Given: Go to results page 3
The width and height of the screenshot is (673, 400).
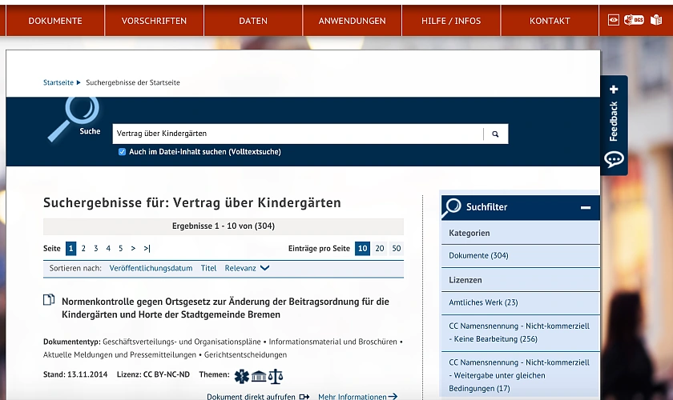Looking at the screenshot, I should pos(95,248).
